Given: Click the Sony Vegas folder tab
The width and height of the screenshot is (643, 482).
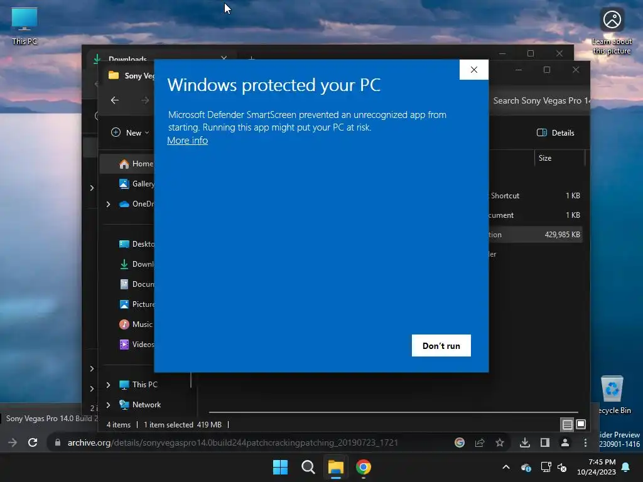Looking at the screenshot, I should (x=131, y=75).
